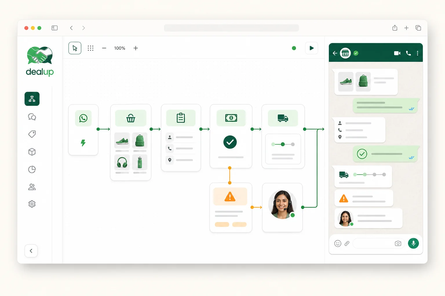Record a voice message with microphone
This screenshot has height=296, width=445.
(x=413, y=243)
